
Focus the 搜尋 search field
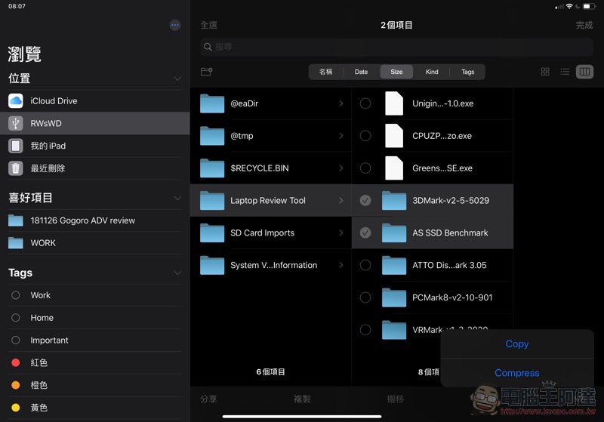(x=397, y=47)
